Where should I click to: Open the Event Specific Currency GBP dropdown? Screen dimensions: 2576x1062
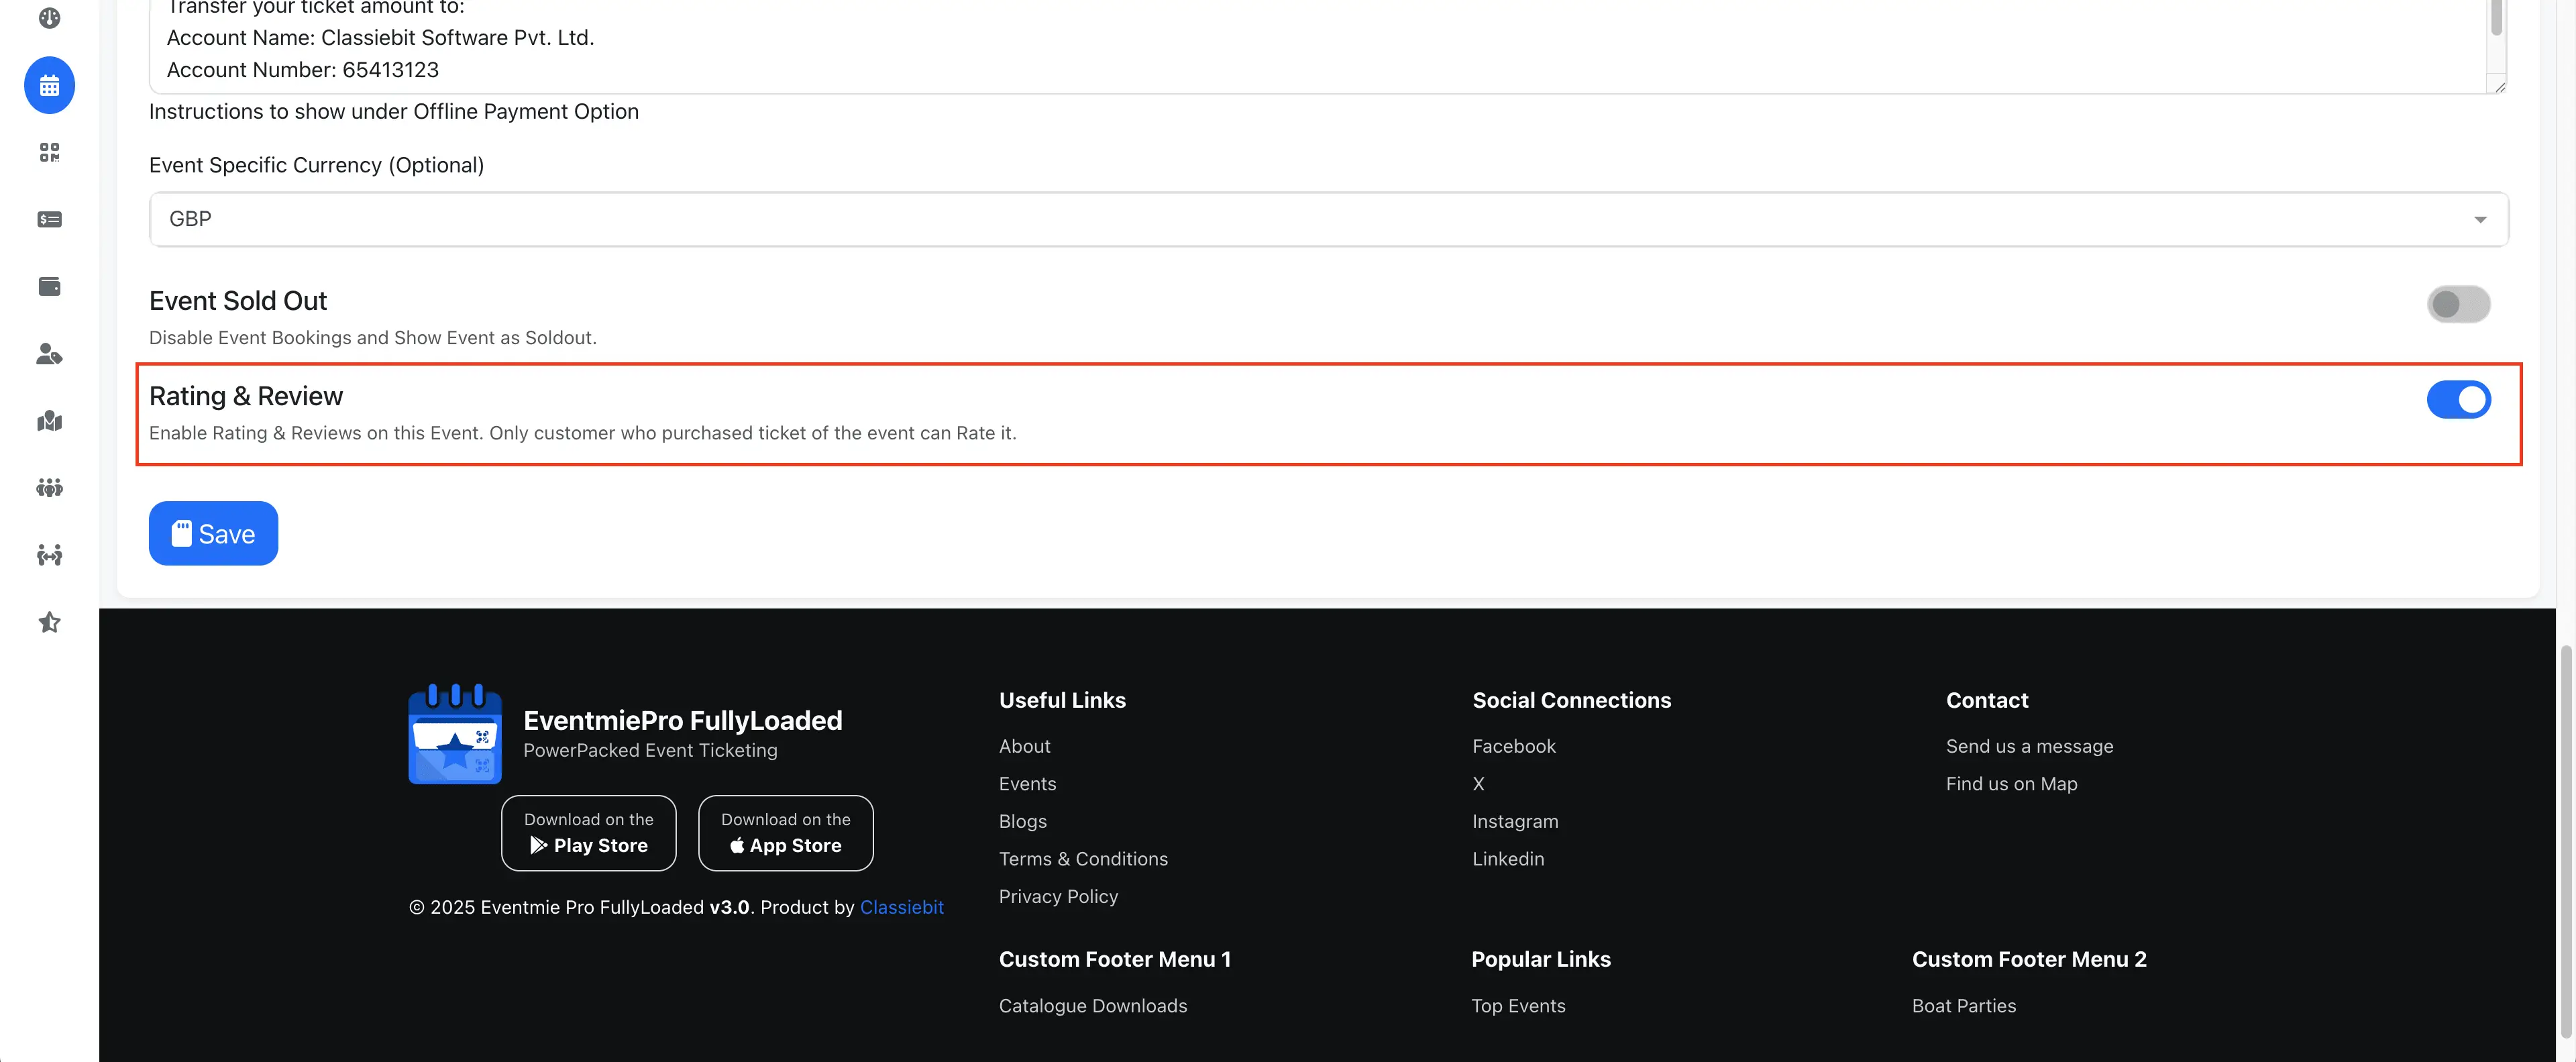pyautogui.click(x=1327, y=219)
